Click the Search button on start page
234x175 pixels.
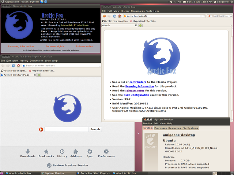click(x=95, y=129)
